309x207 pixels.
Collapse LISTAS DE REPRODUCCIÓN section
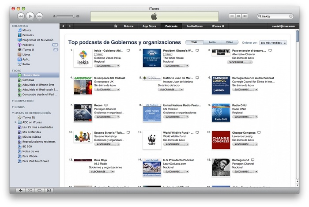[13, 113]
